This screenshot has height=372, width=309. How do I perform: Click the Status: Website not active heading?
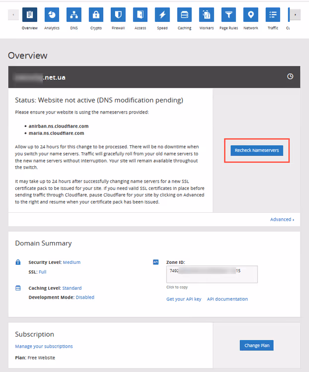click(99, 100)
